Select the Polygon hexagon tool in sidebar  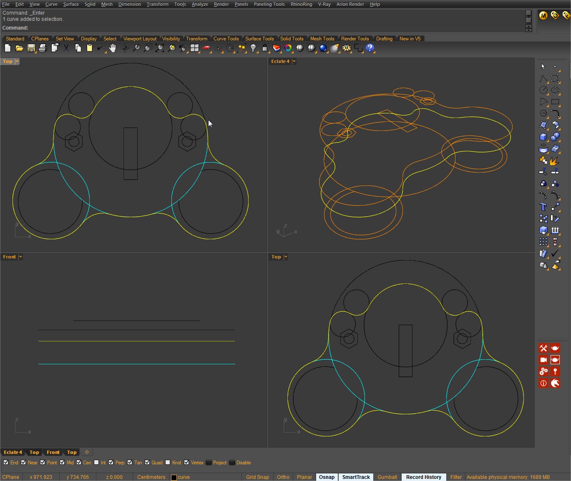pyautogui.click(x=543, y=113)
